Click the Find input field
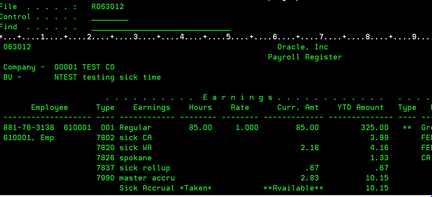This screenshot has width=432, height=197. tap(161, 27)
